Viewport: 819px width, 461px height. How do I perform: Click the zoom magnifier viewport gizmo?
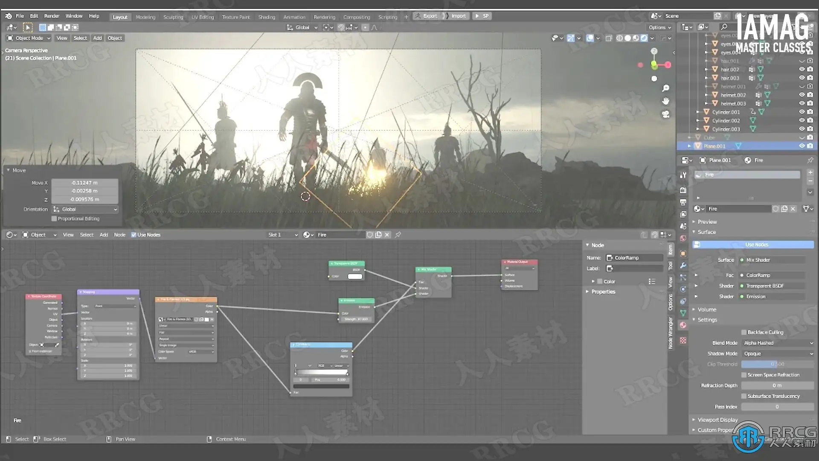665,88
